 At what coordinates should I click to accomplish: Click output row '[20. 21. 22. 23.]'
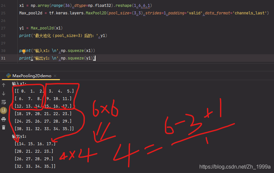point(34,151)
